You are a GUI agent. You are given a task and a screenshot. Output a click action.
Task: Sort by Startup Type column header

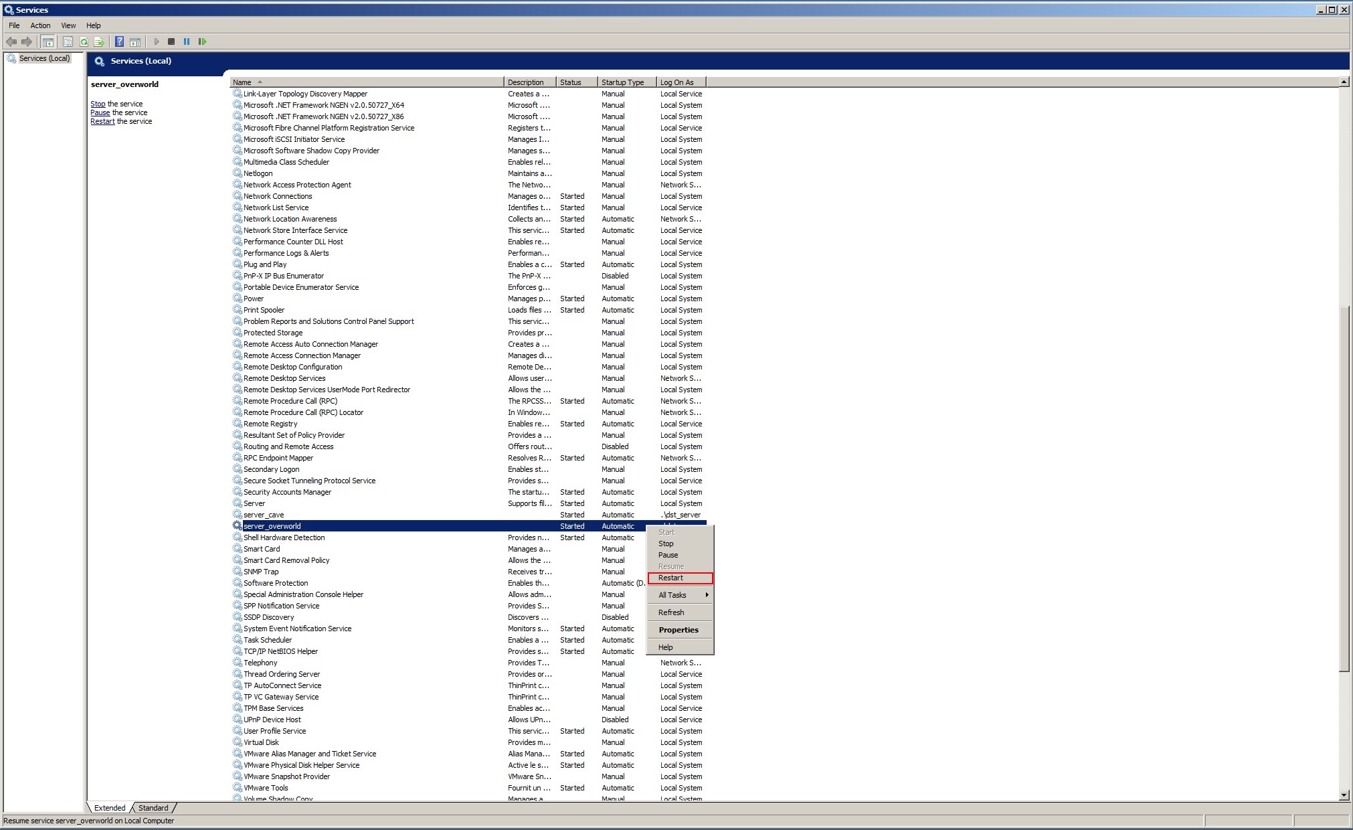click(x=622, y=82)
